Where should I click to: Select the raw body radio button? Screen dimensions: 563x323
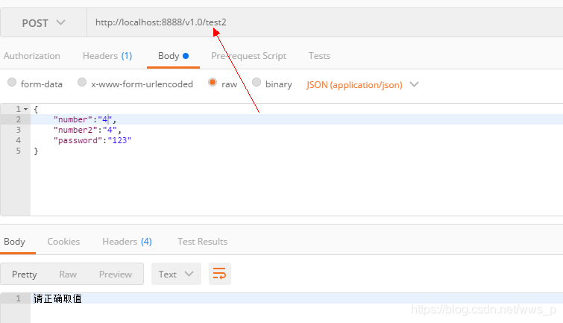point(213,82)
